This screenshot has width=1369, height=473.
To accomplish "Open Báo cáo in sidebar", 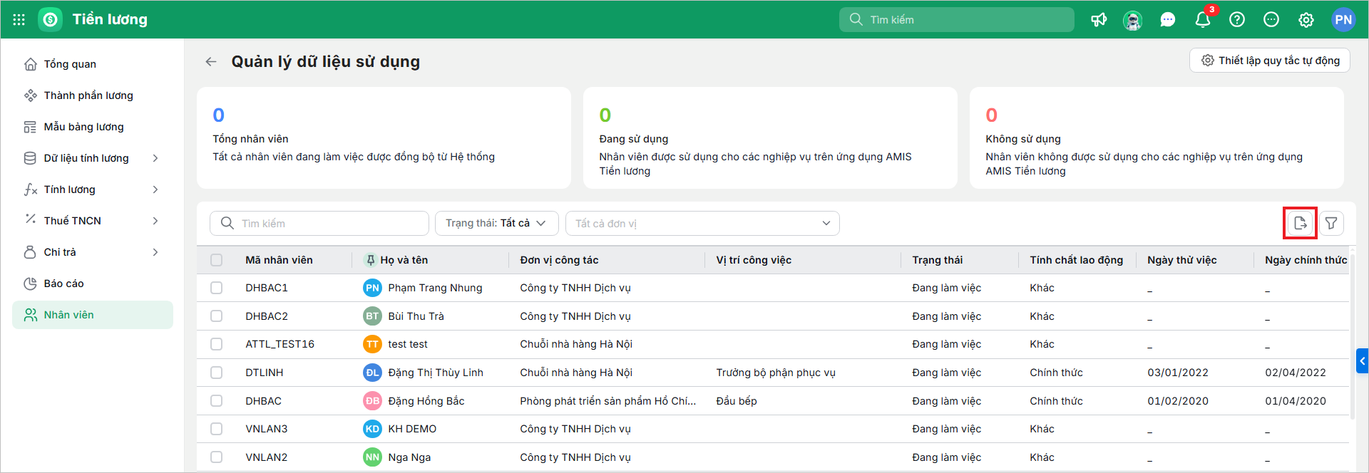I will [x=93, y=284].
